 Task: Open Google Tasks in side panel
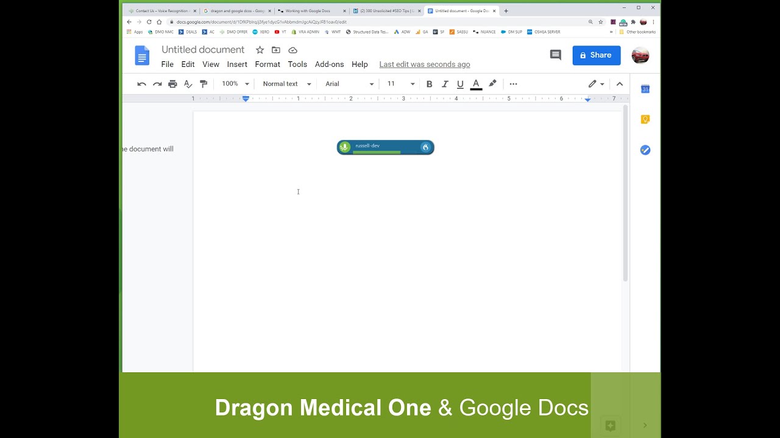(645, 150)
